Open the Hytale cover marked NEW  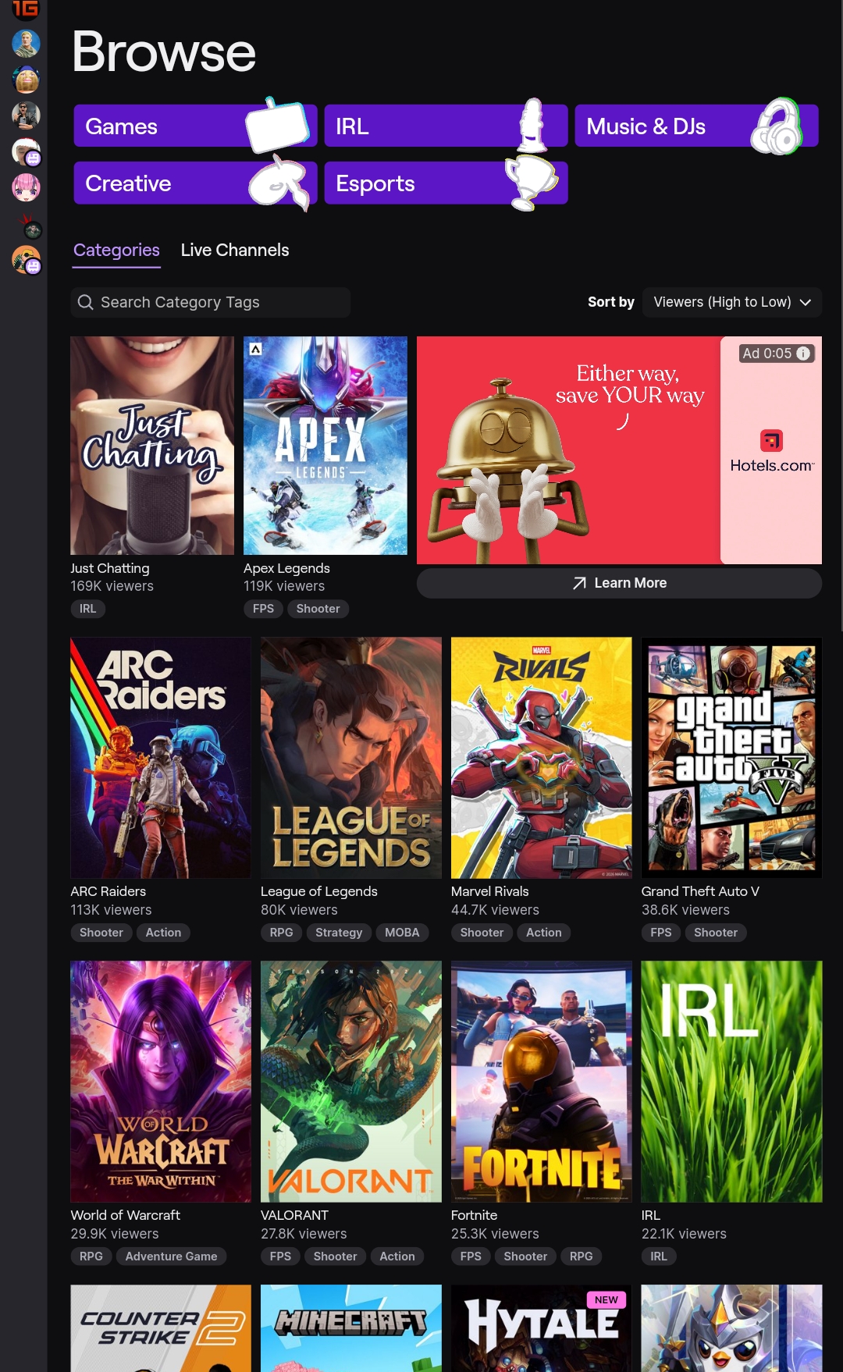tap(542, 1328)
